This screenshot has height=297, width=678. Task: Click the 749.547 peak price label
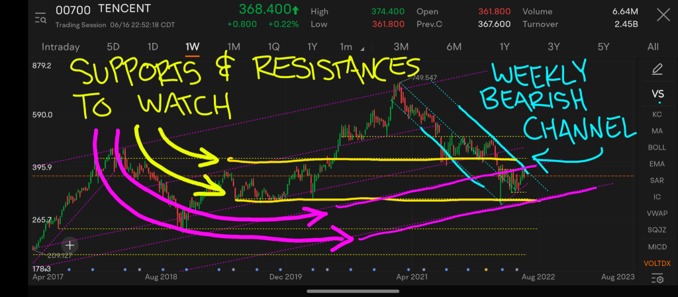click(424, 78)
